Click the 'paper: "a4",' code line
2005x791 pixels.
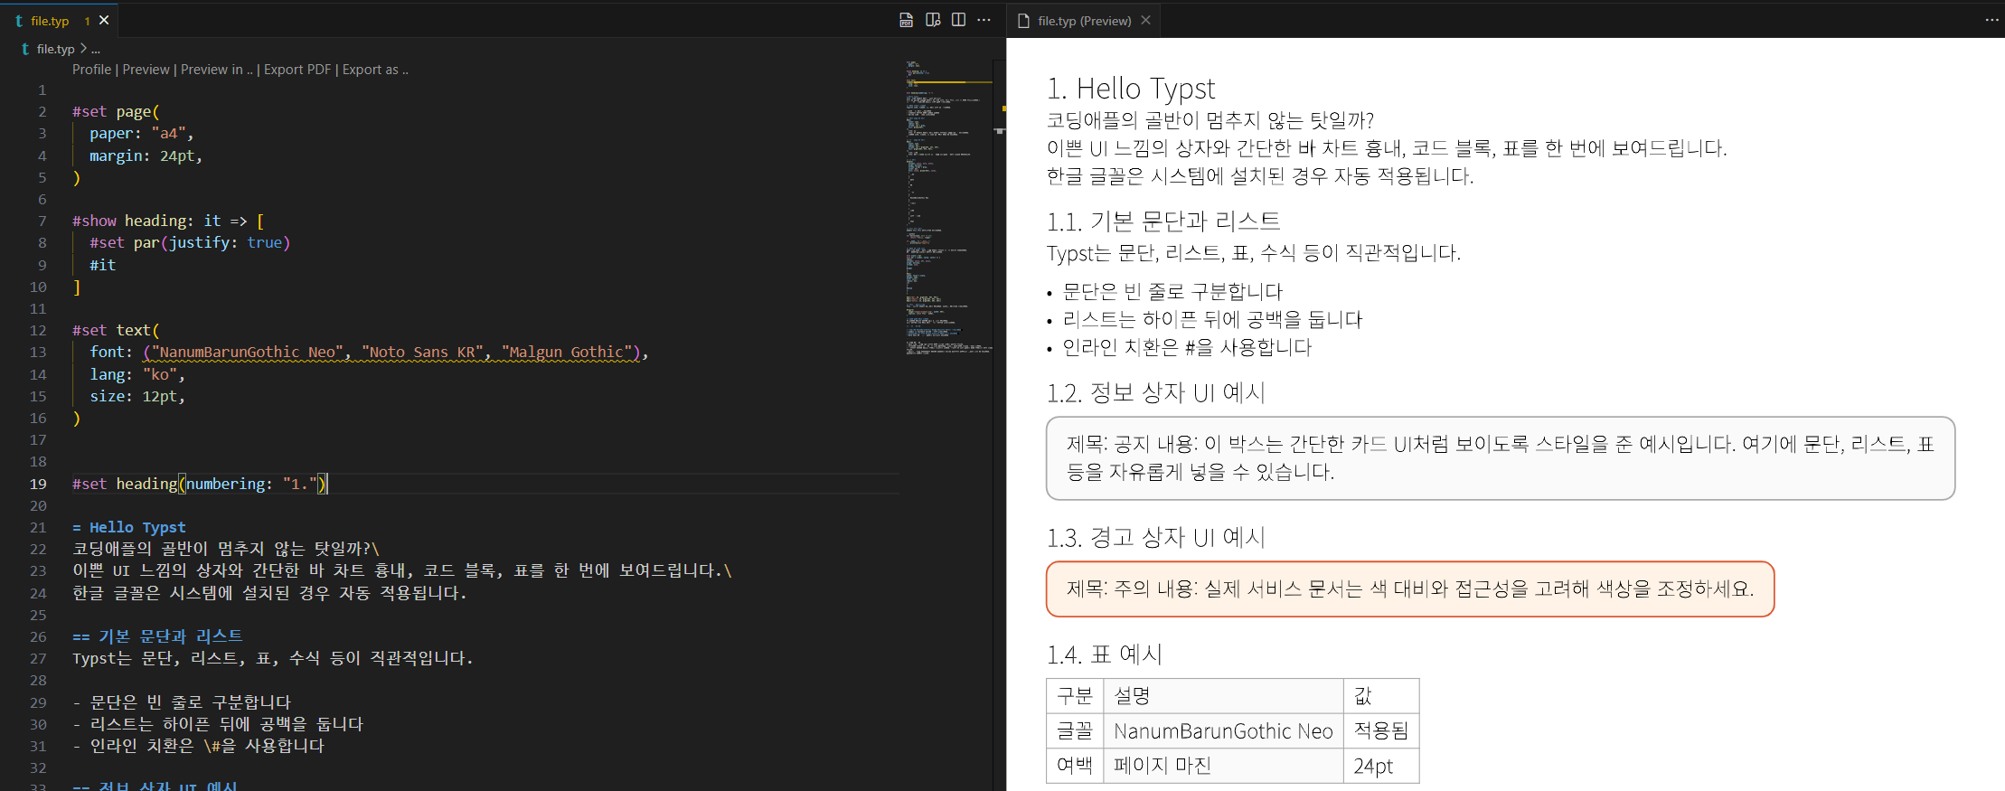[x=141, y=134]
